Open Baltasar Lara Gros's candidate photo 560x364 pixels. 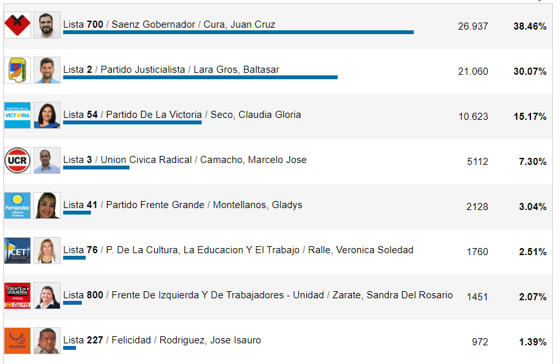click(x=47, y=70)
